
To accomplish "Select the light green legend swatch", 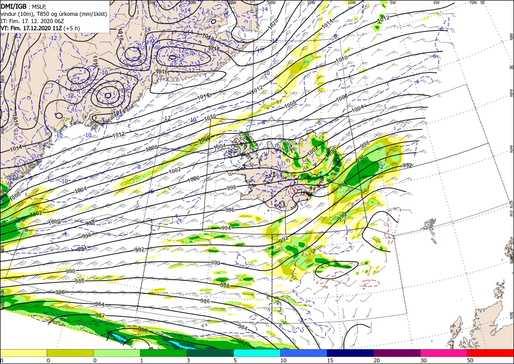I will coord(117,353).
